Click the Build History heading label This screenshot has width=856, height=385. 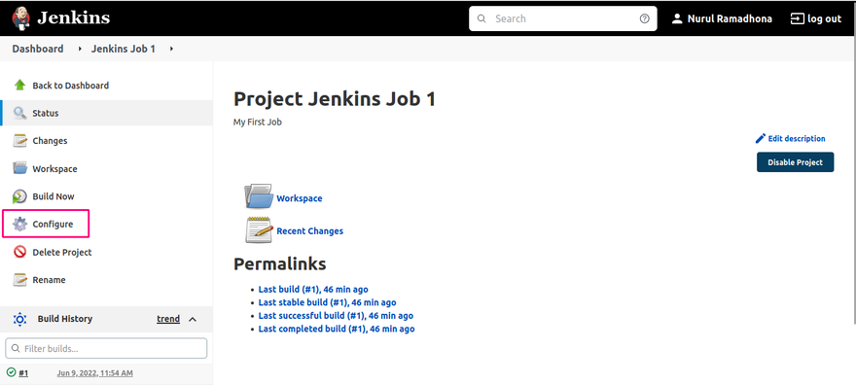(65, 319)
